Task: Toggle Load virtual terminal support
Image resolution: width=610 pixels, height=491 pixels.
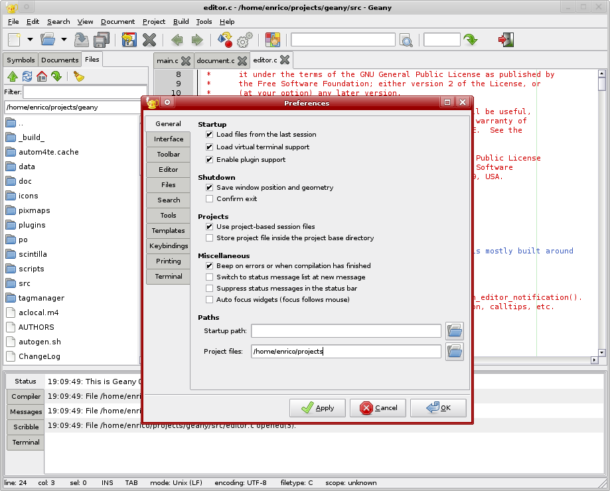Action: click(209, 147)
